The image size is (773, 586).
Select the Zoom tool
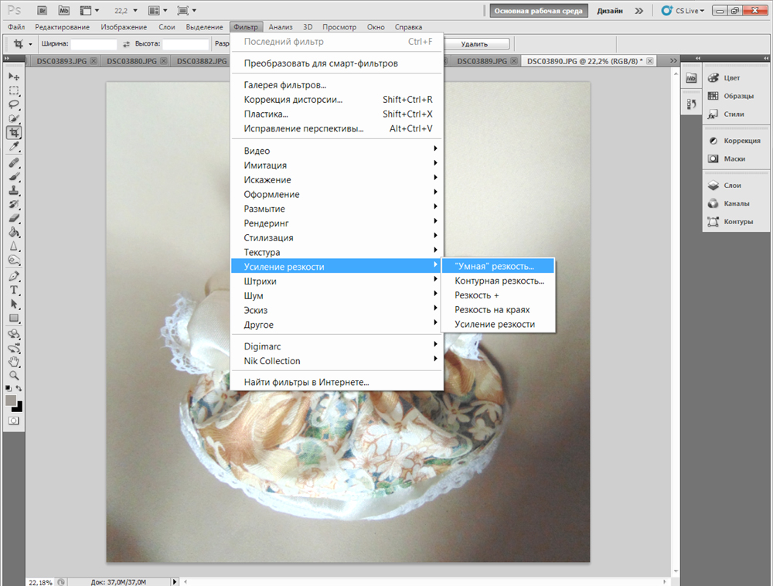pyautogui.click(x=14, y=376)
